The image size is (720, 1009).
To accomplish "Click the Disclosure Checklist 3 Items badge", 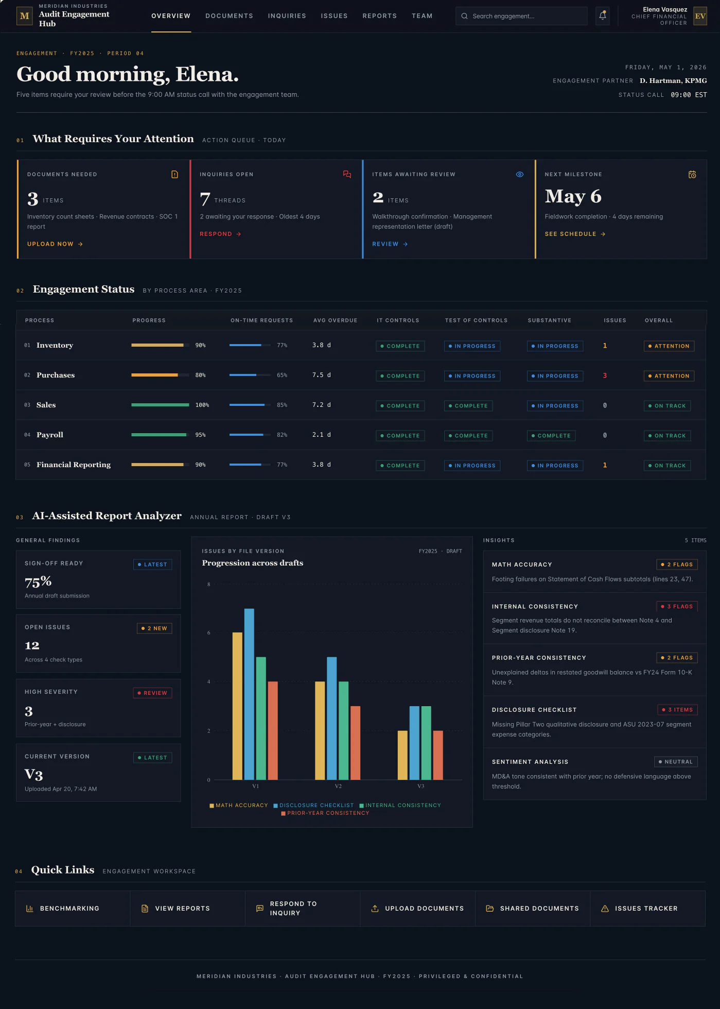I will [x=677, y=710].
